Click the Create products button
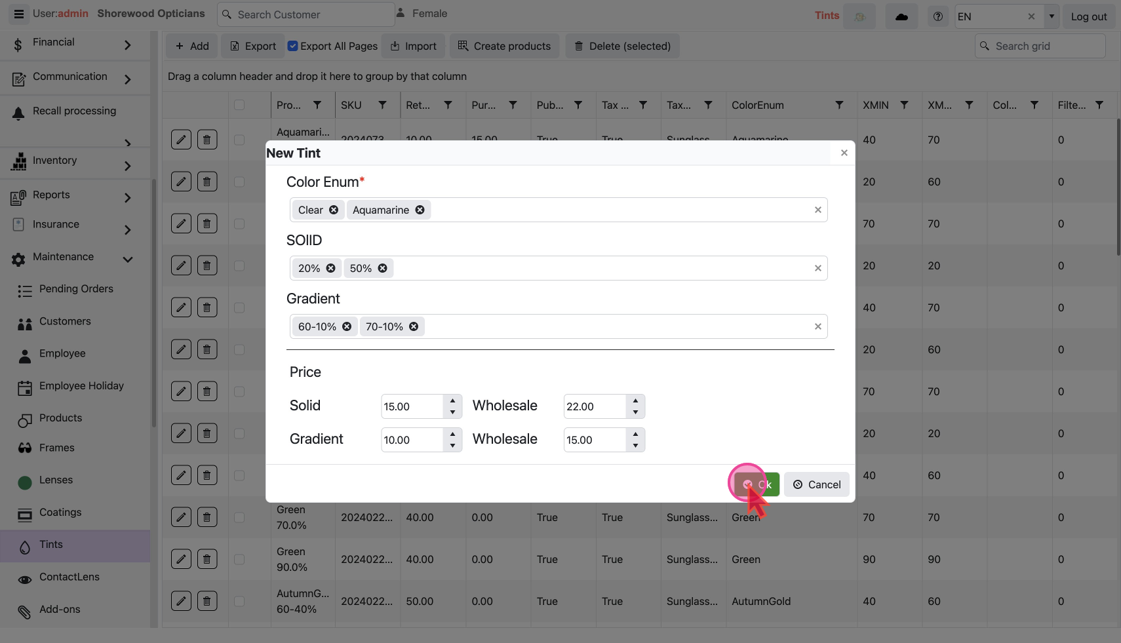The height and width of the screenshot is (643, 1121). point(504,46)
